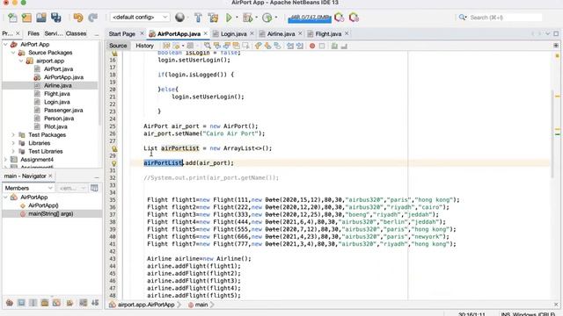
Task: Switch to the Airline.java editor tab
Action: point(281,33)
